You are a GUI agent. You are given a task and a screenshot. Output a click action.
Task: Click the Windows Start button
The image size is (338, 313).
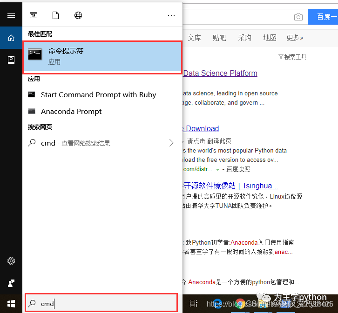coord(11,304)
